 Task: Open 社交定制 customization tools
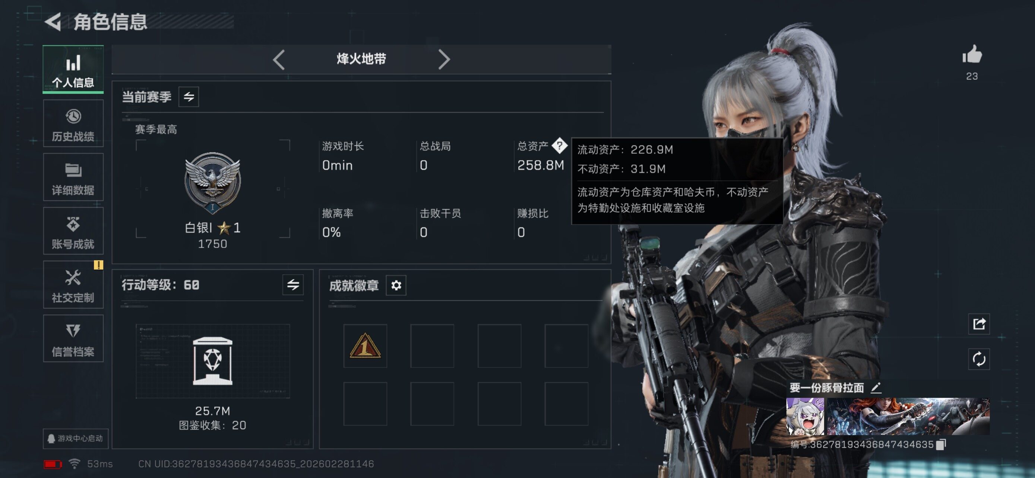[73, 285]
